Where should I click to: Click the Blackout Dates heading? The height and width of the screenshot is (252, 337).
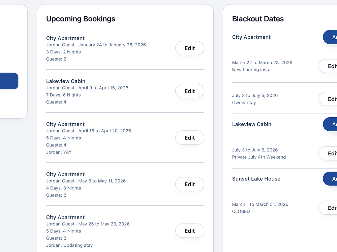click(258, 19)
